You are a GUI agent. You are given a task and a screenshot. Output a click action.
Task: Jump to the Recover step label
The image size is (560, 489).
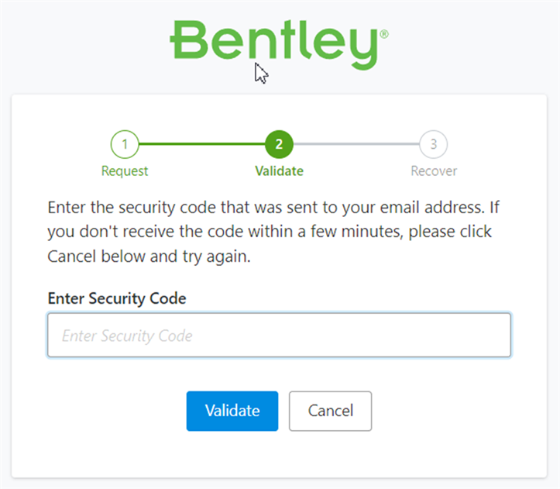pos(434,170)
